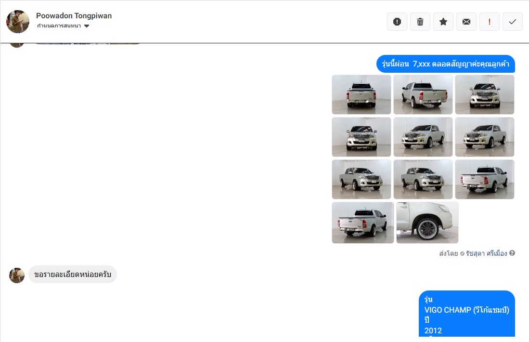Mark conversation done with checkmark icon
The width and height of the screenshot is (529, 342).
click(x=513, y=22)
